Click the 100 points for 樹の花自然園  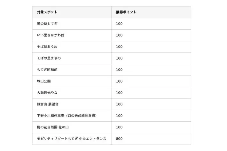(x=119, y=127)
